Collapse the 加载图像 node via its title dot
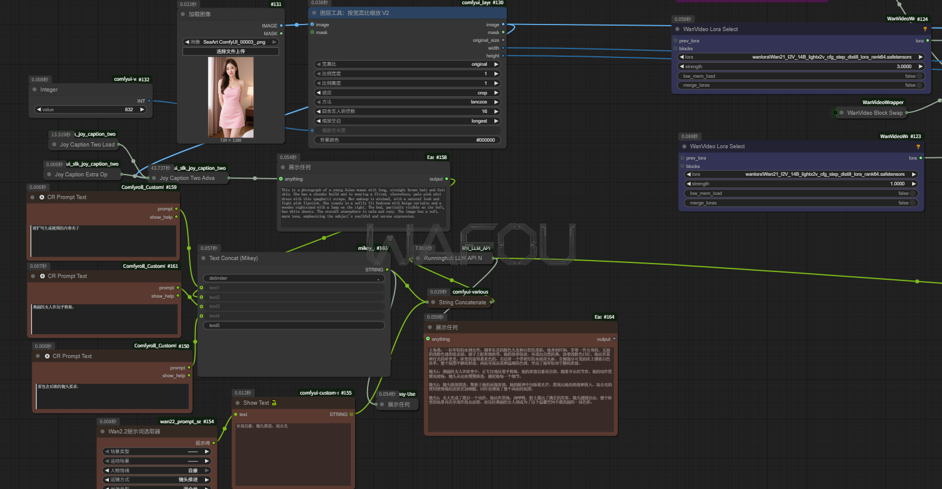Image resolution: width=942 pixels, height=489 pixels. click(x=183, y=14)
